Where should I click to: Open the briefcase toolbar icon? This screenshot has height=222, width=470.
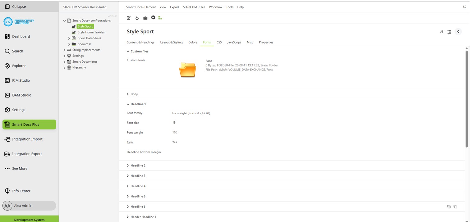(145, 18)
